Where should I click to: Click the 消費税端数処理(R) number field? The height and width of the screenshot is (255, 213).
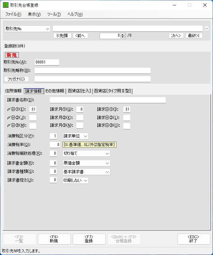pos(53,153)
